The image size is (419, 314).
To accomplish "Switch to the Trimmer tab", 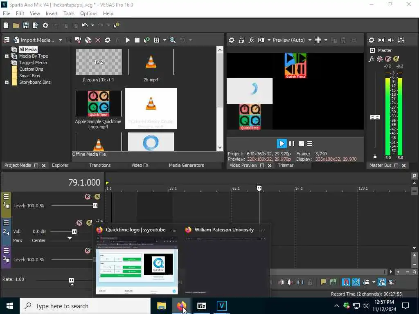I will click(x=285, y=165).
